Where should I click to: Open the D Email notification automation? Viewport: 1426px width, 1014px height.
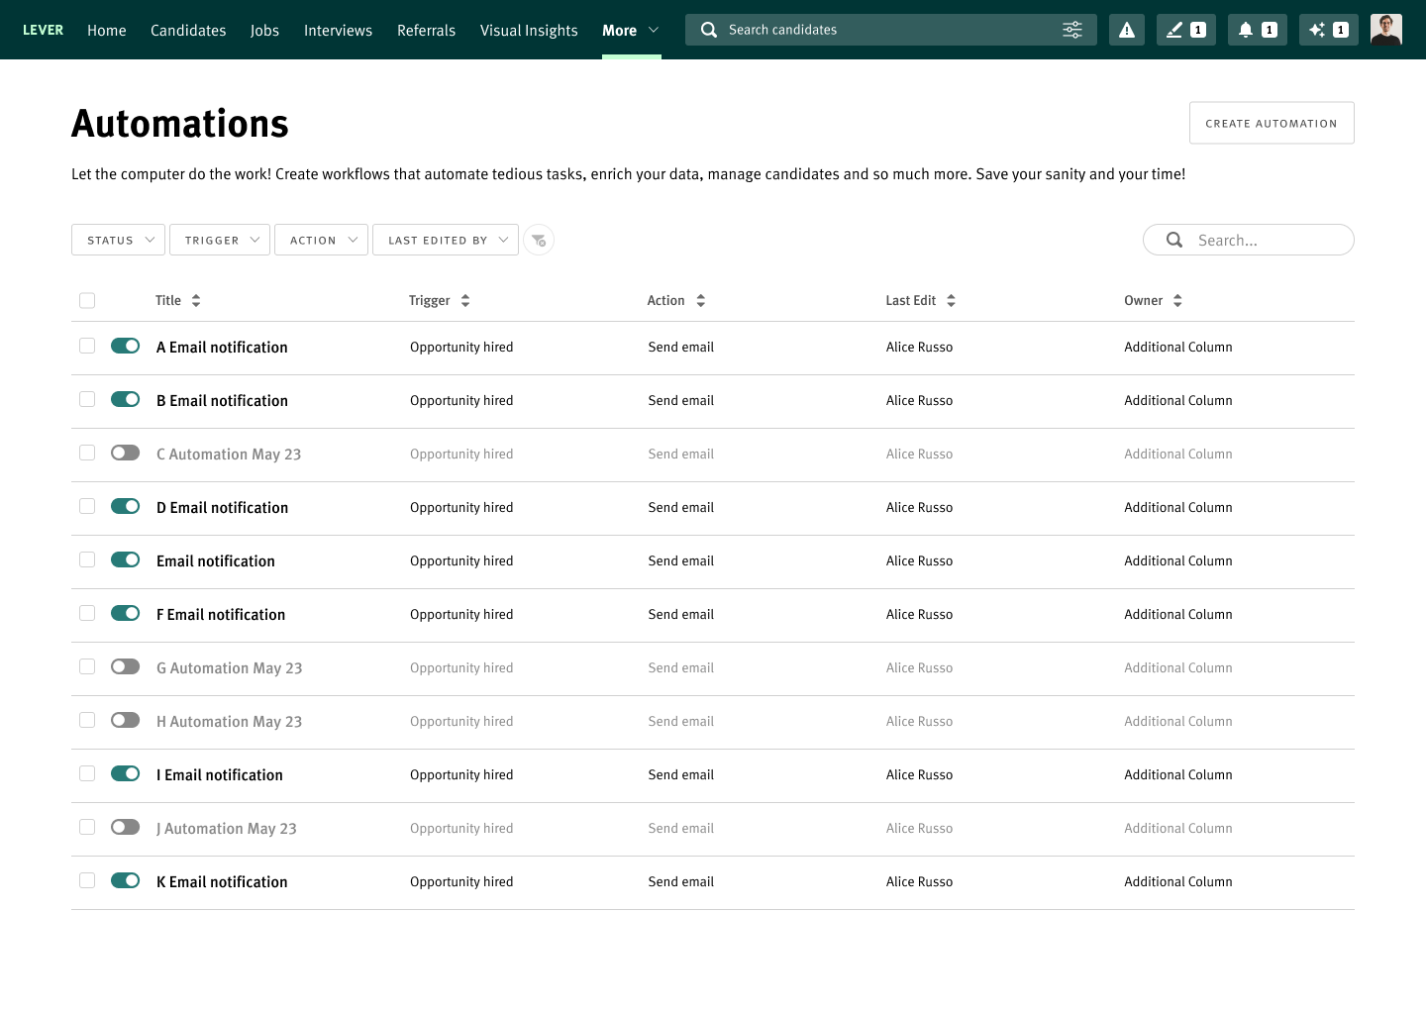222,508
